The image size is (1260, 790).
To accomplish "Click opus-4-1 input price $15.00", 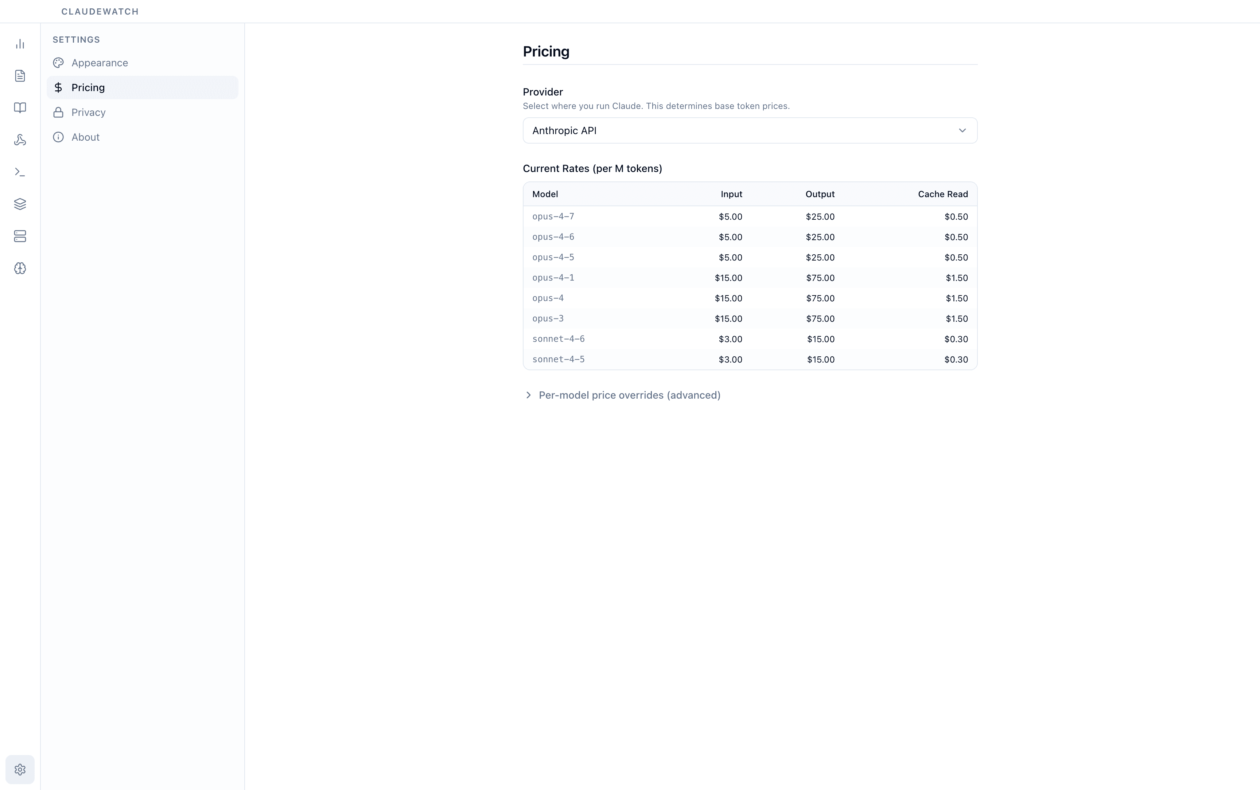I will point(728,278).
